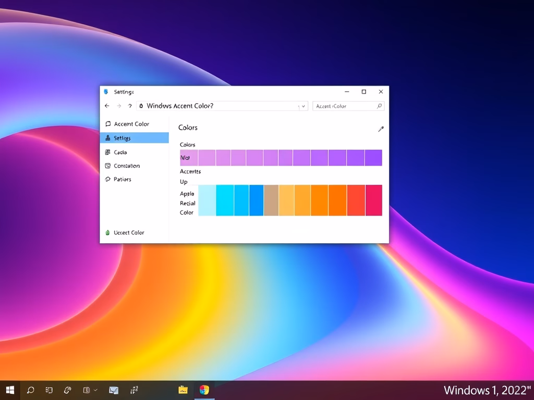Click the dotted grid icon on taskbar
534x400 pixels.
[x=134, y=390]
